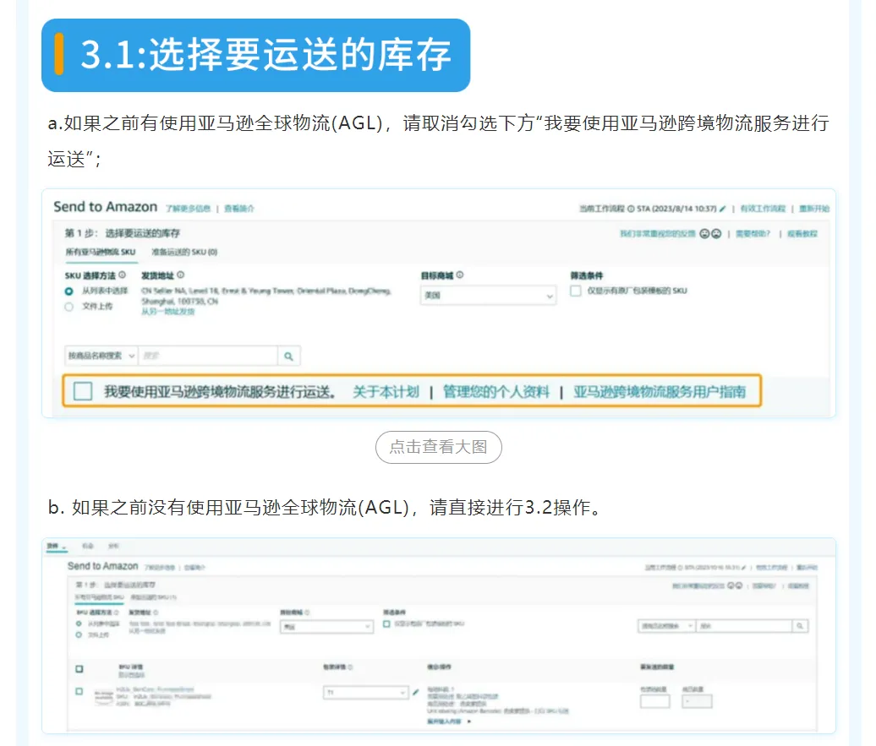Viewport: 876px width, 746px height.
Task: Click the 重新开始 link
Action: click(x=814, y=209)
